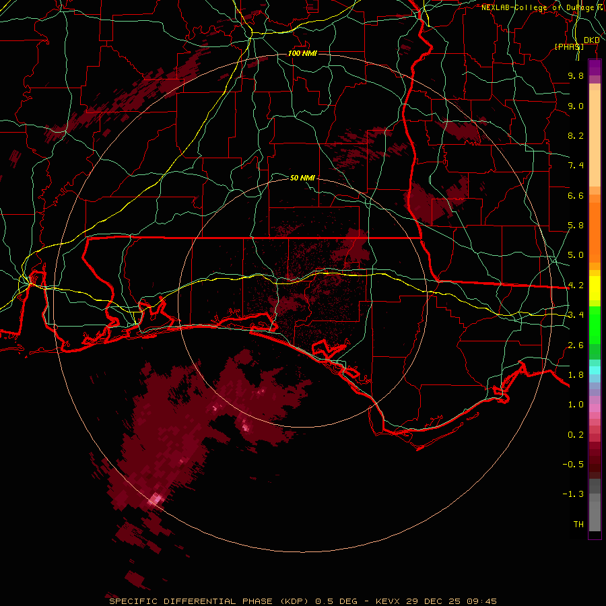
Task: Click the 3.4 value on the color scale
Action: tap(576, 315)
